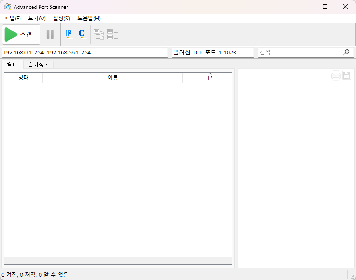The image size is (356, 280).
Task: Click the print icon in right panel
Action: (x=336, y=76)
